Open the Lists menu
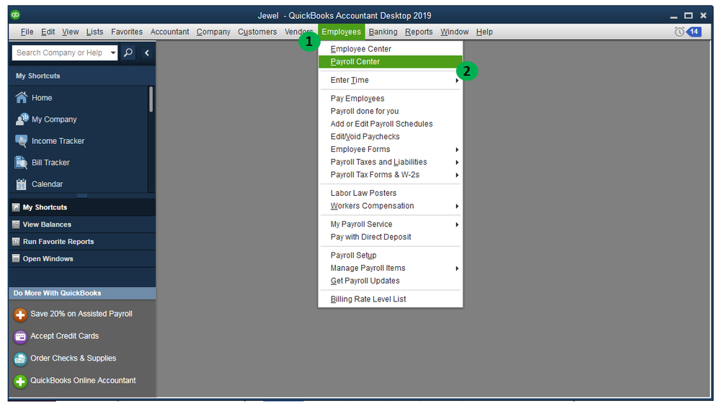Image resolution: width=720 pixels, height=408 pixels. click(x=94, y=32)
